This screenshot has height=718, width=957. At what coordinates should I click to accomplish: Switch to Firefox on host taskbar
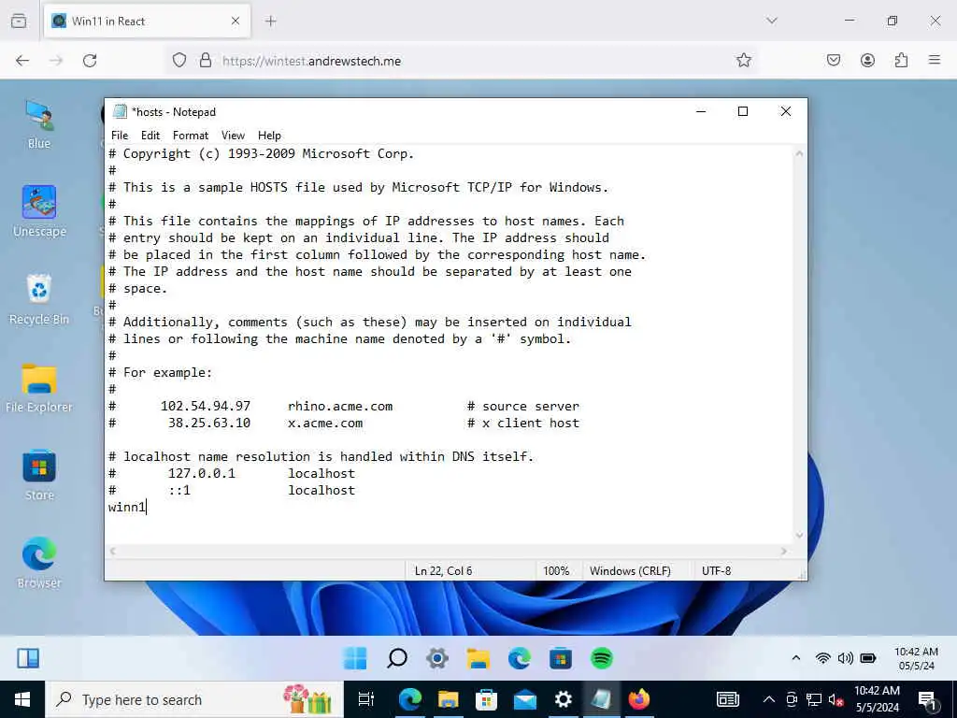click(639, 699)
